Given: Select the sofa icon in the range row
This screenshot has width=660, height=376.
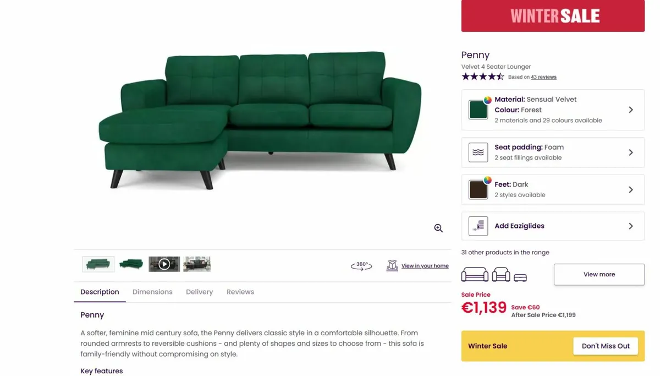Looking at the screenshot, I should coord(475,274).
